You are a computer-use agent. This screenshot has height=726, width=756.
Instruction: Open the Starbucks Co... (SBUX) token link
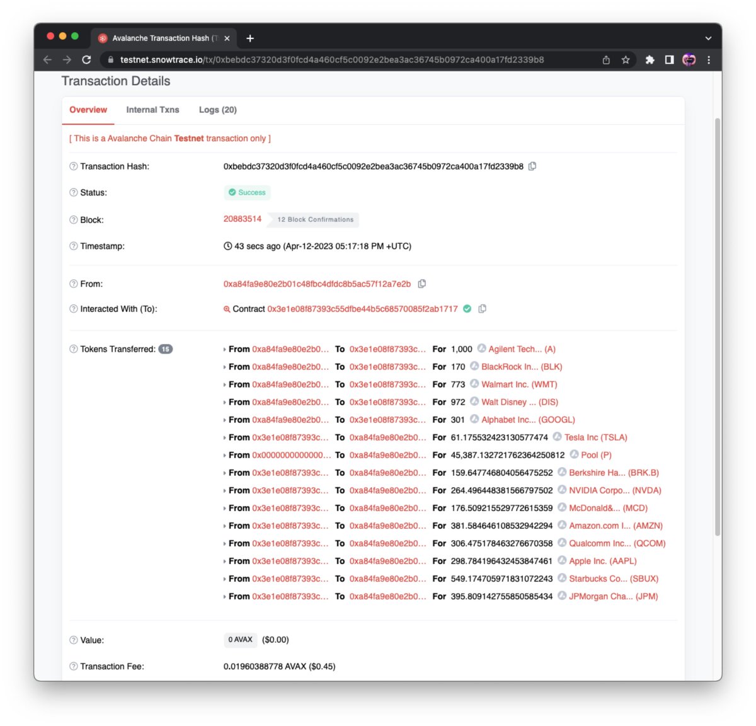[x=614, y=579]
